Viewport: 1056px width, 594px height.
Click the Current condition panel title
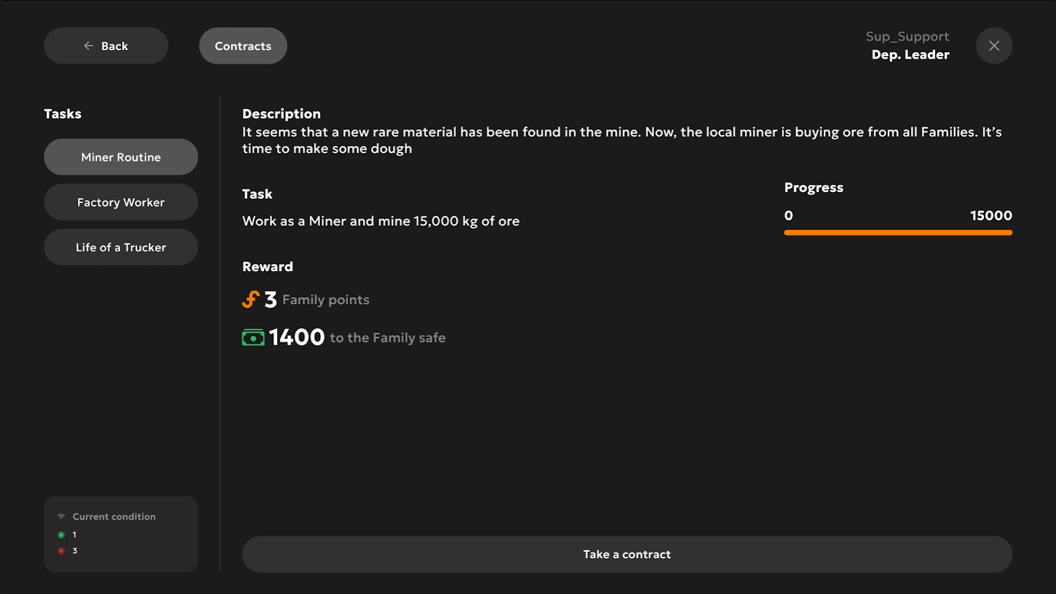click(114, 517)
